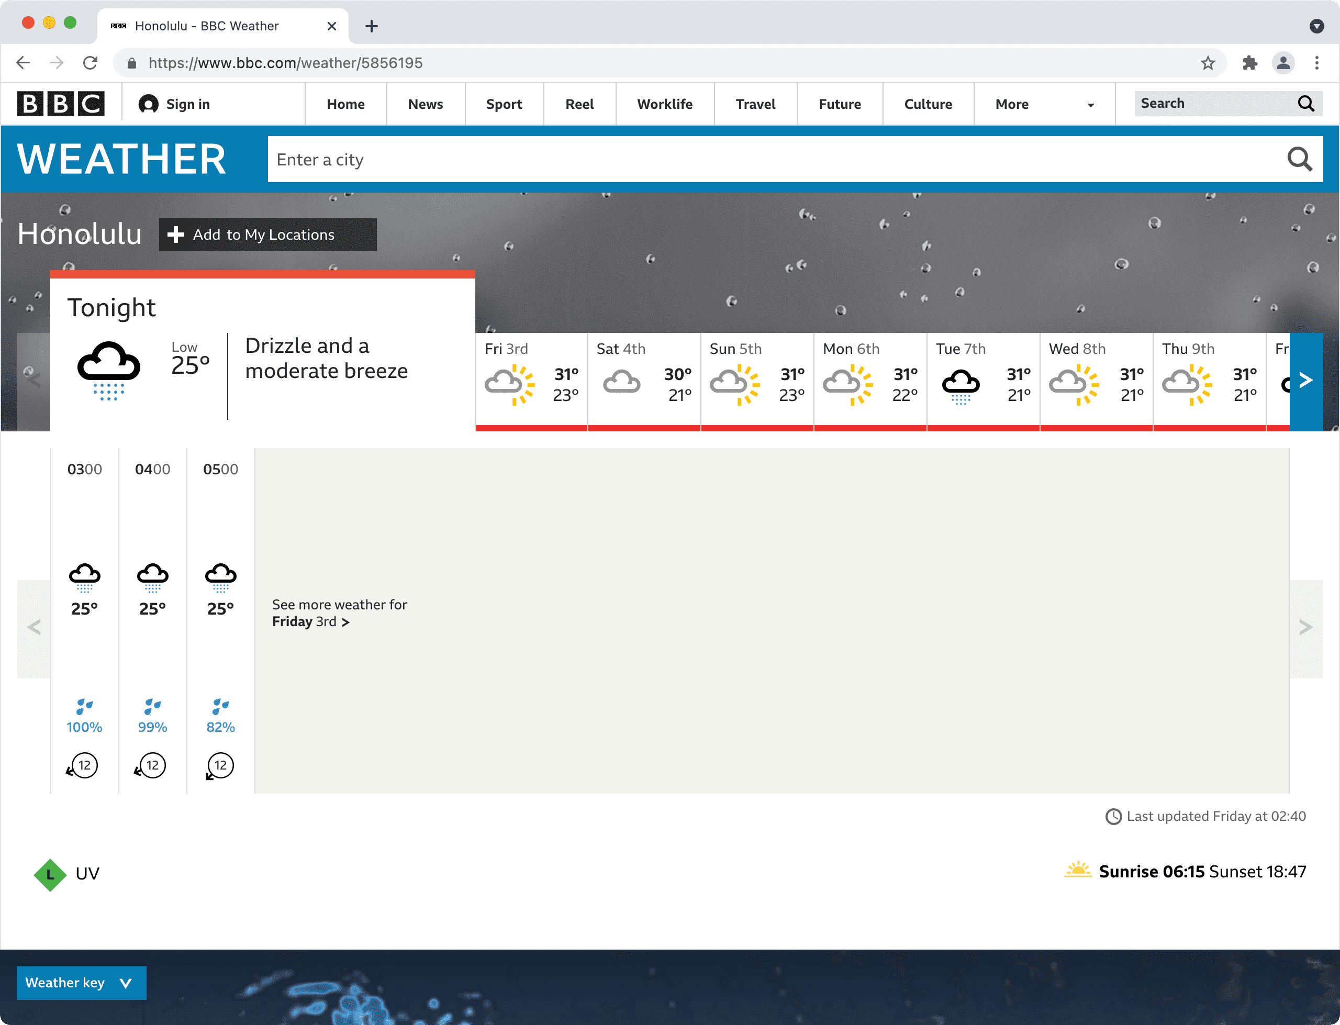The image size is (1340, 1025).
Task: Open the Weather search magnifier icon
Action: (x=1300, y=159)
